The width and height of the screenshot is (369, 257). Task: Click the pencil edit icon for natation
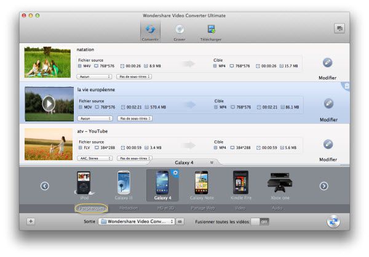pos(328,63)
